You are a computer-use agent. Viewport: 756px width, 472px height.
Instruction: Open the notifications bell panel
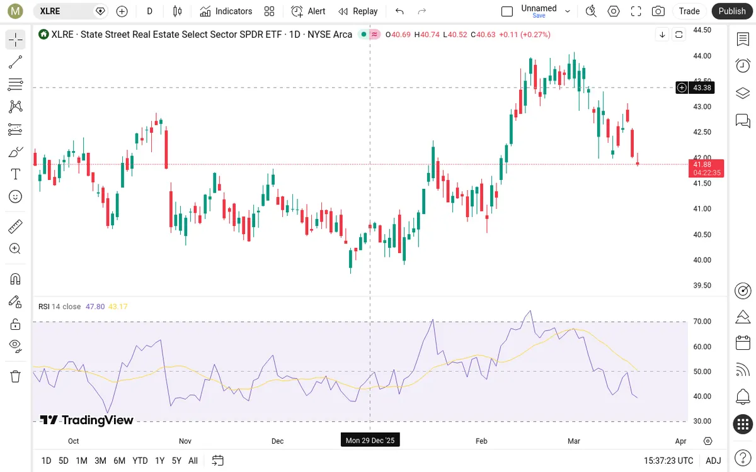click(x=743, y=397)
